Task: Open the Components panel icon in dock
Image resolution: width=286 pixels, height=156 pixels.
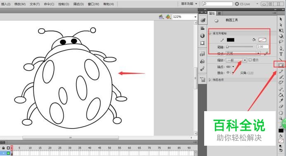Action: (x=203, y=61)
